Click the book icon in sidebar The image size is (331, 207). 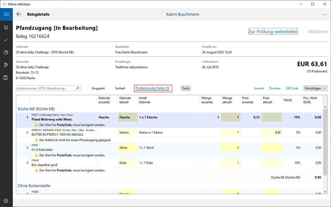6,77
